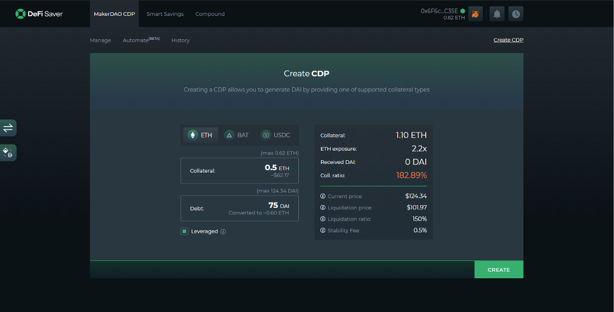Click the 150% Liquidation ratio value
614x312 pixels.
[x=421, y=219]
